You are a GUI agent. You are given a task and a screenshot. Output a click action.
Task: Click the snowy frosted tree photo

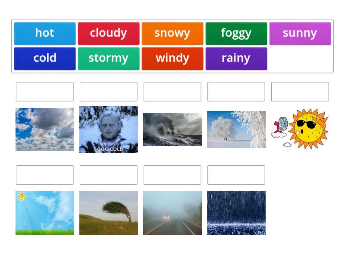pos(236,129)
